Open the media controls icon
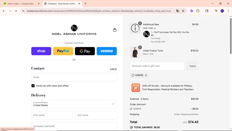 click(216, 11)
